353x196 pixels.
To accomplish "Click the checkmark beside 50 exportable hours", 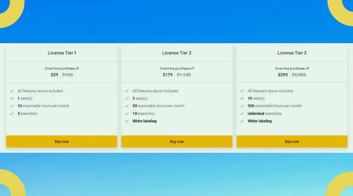I will [x=127, y=106].
